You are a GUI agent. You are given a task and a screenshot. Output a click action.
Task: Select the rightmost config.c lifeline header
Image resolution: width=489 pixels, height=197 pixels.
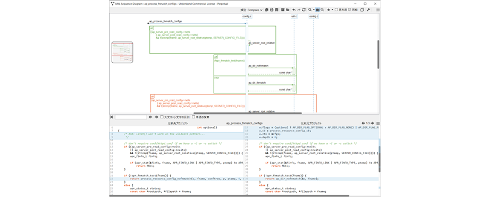tap(314, 16)
